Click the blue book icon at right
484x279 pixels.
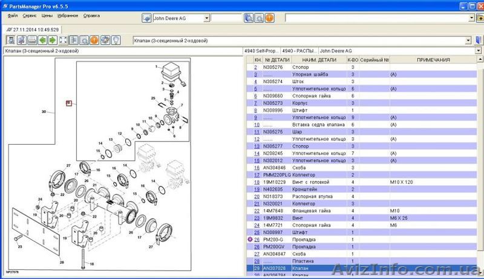click(479, 41)
